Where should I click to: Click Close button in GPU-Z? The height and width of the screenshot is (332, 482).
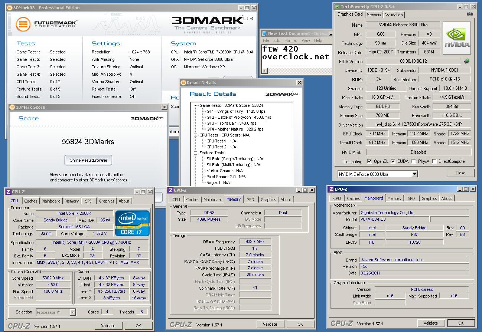tap(460, 173)
